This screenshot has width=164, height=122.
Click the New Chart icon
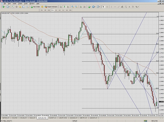[x=3, y=7]
